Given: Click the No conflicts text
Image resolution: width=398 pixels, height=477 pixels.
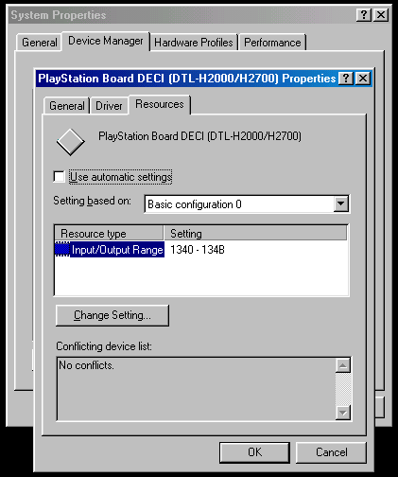Looking at the screenshot, I should [86, 365].
